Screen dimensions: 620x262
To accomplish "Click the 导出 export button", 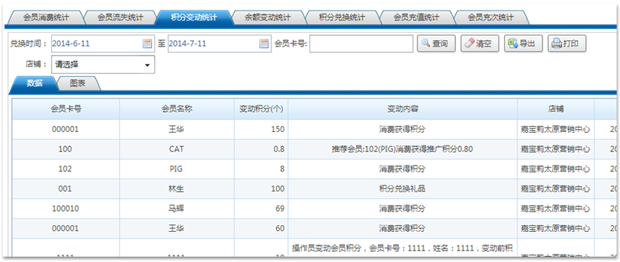I will (523, 44).
